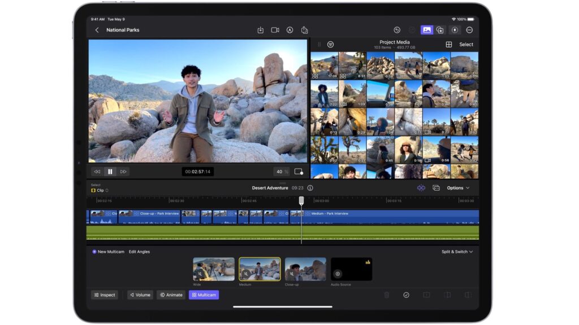Screen dimensions: 579x325
Task: Tap the Wi-Fi status icon
Action: 453,19
